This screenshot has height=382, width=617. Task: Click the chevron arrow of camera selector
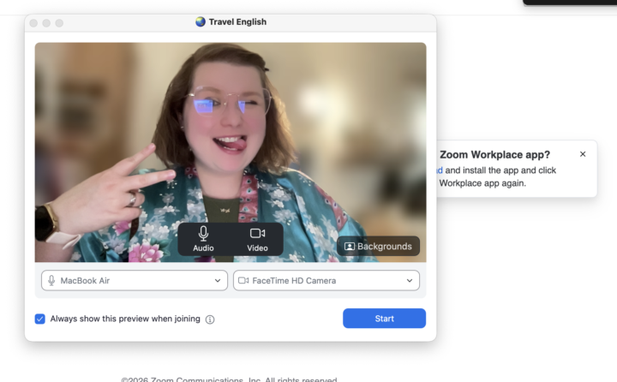point(410,280)
